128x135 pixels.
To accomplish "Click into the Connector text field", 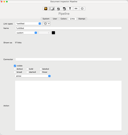I will pos(68,59).
